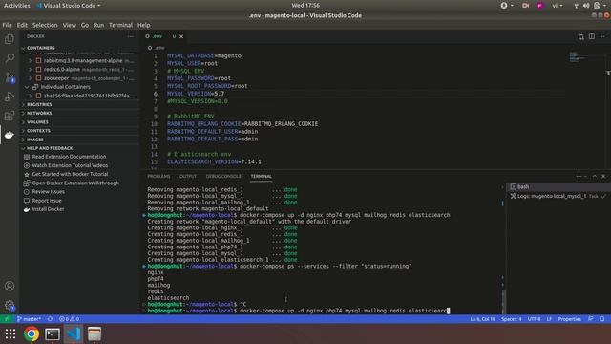This screenshot has width=611, height=344.
Task: Close the terminal panel
Action: point(603,176)
